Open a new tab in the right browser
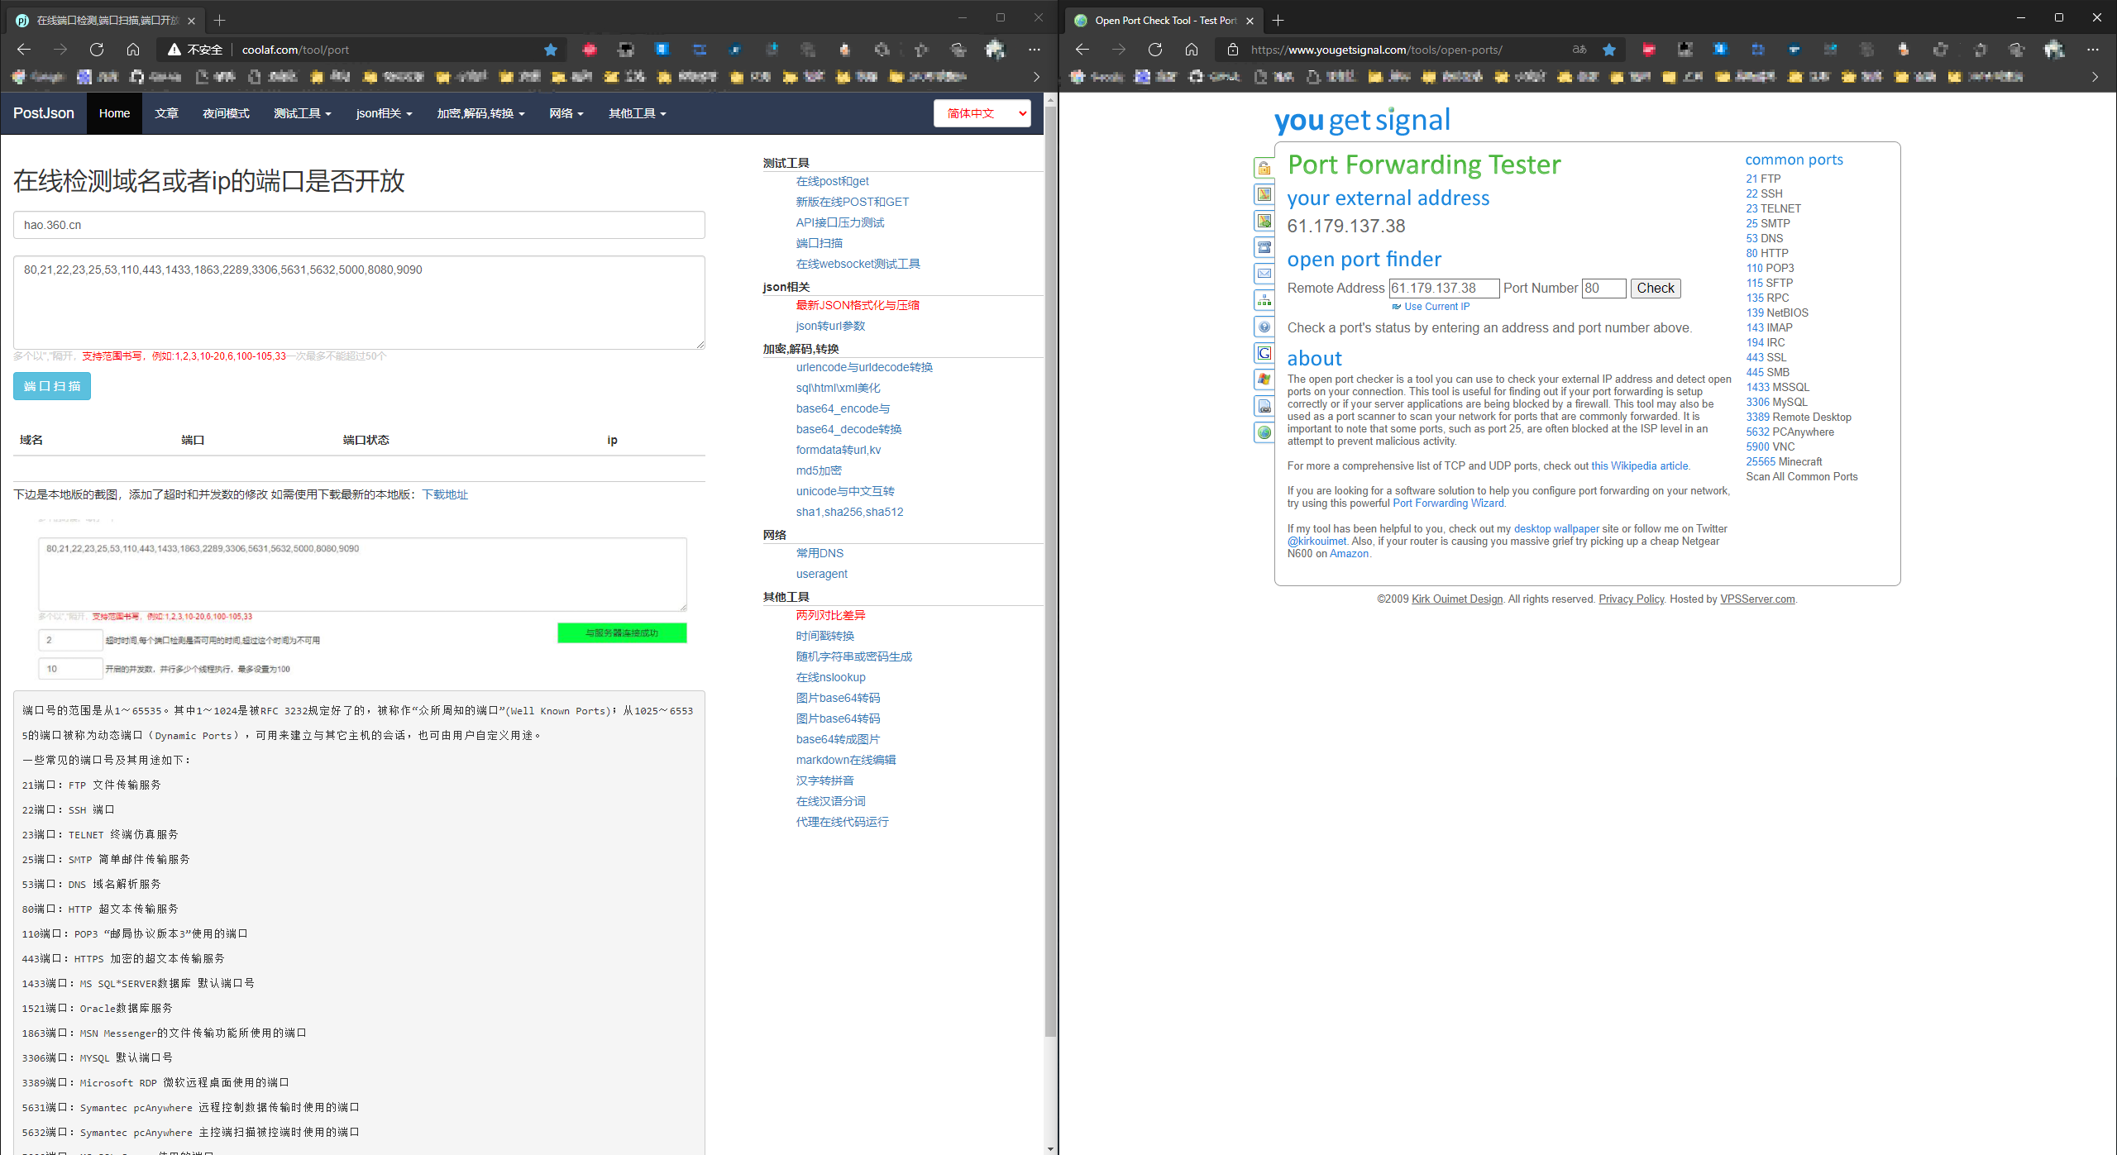2117x1155 pixels. [1278, 20]
